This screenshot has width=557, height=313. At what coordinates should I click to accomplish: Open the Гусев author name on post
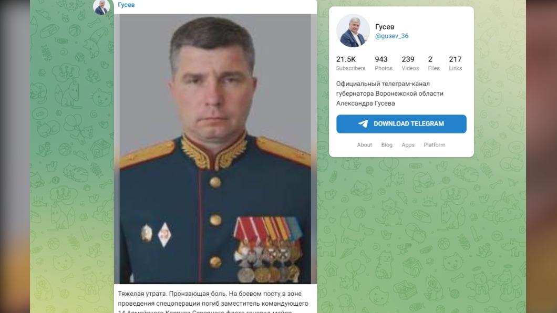[x=126, y=5]
